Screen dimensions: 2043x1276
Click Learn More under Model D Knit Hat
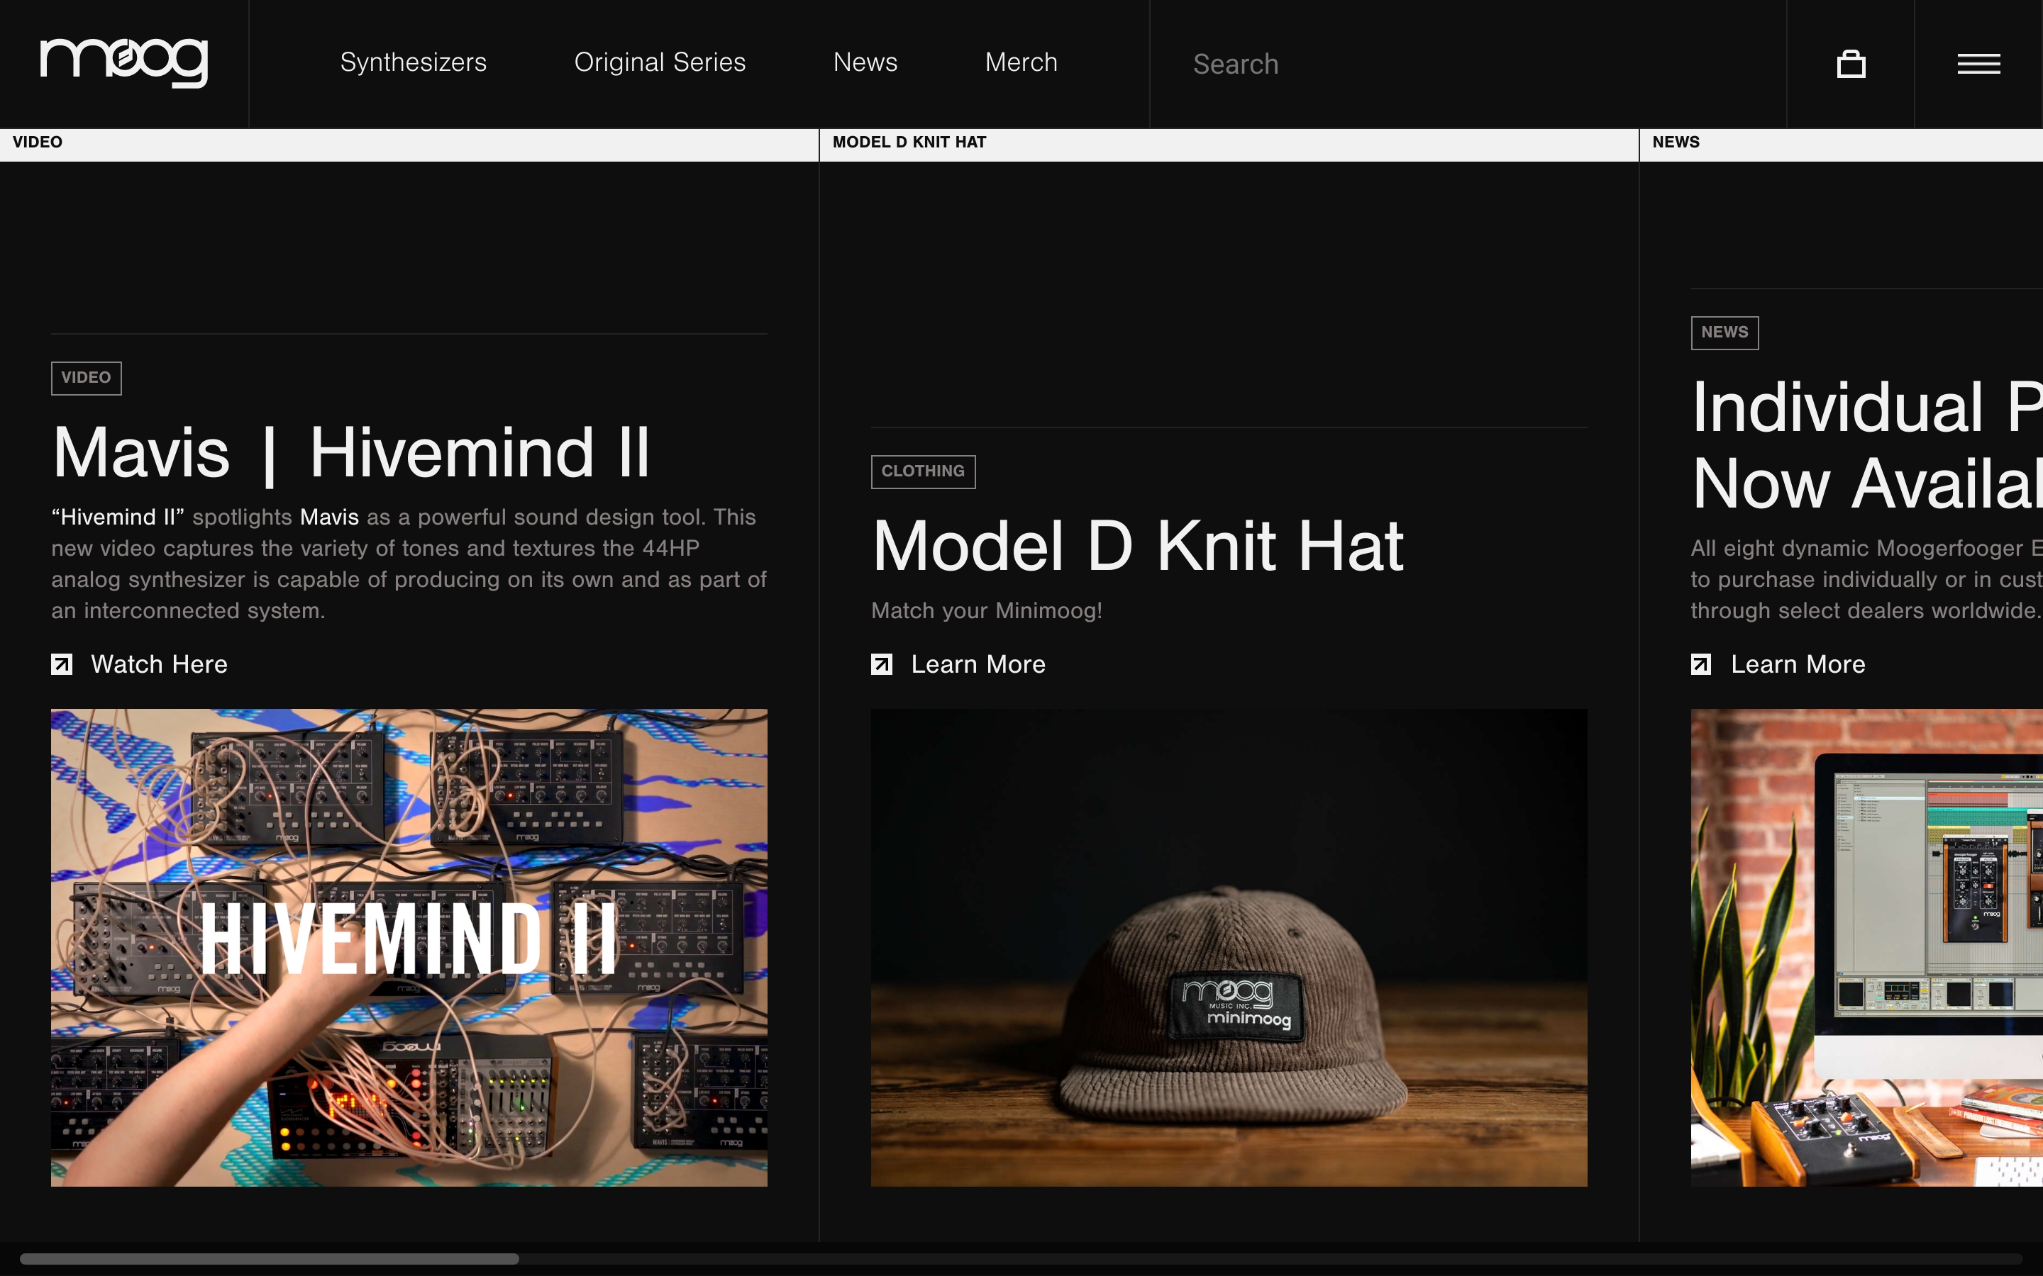pos(978,665)
